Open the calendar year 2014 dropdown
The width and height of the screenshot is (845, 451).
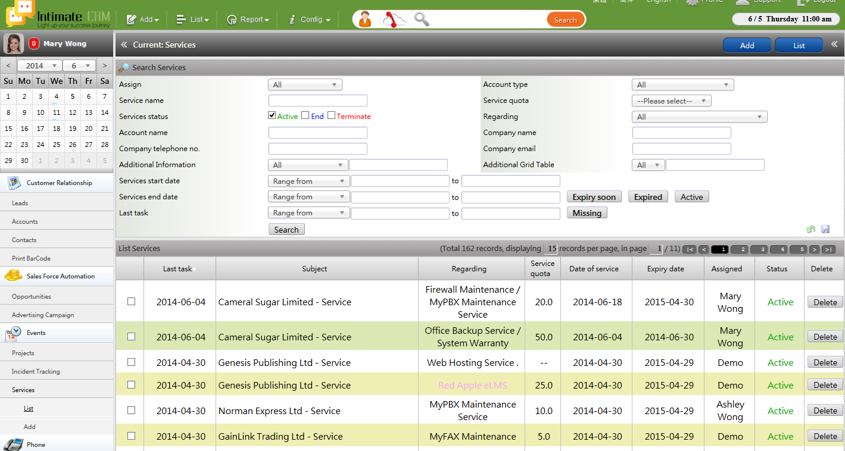[39, 65]
